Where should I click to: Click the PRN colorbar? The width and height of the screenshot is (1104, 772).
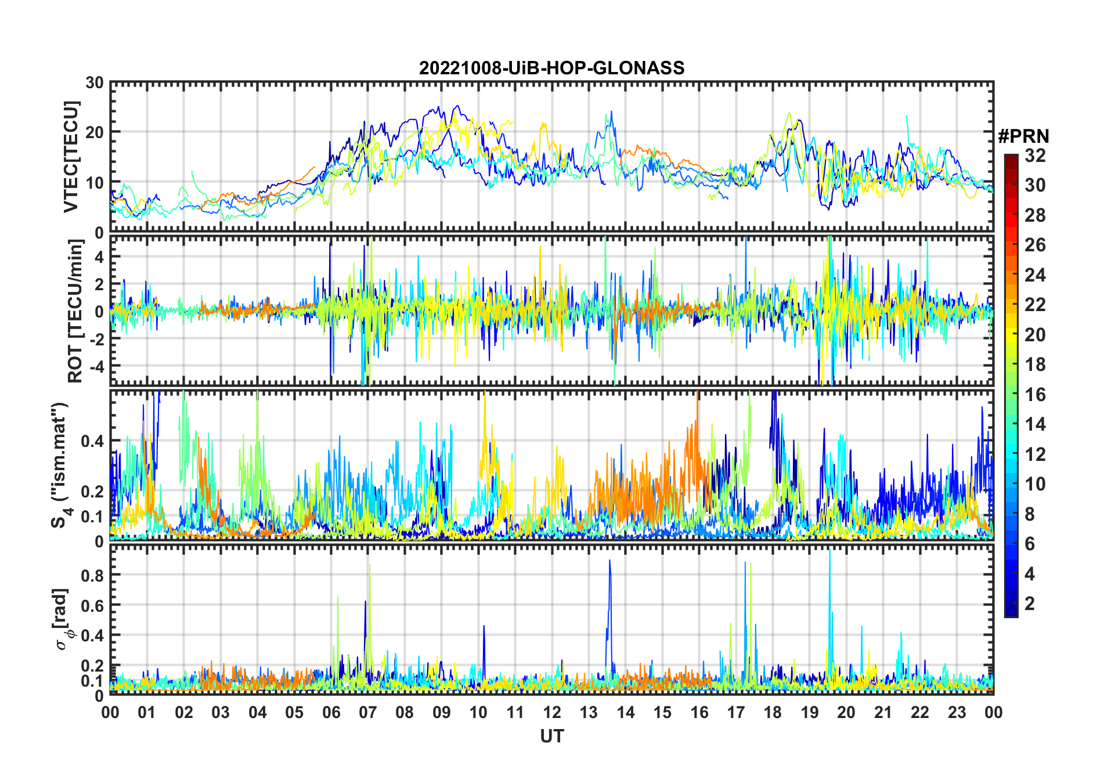coord(1011,385)
